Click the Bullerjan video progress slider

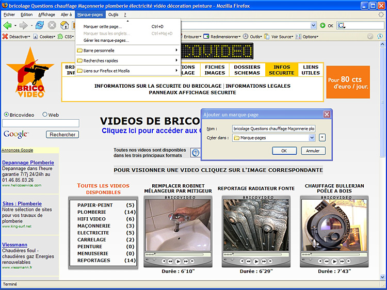pos(334,254)
